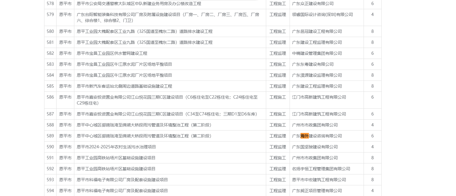Click 恩平市宝昌工业园区供水管网建设工程 project
456x196 pixels.
[112, 53]
